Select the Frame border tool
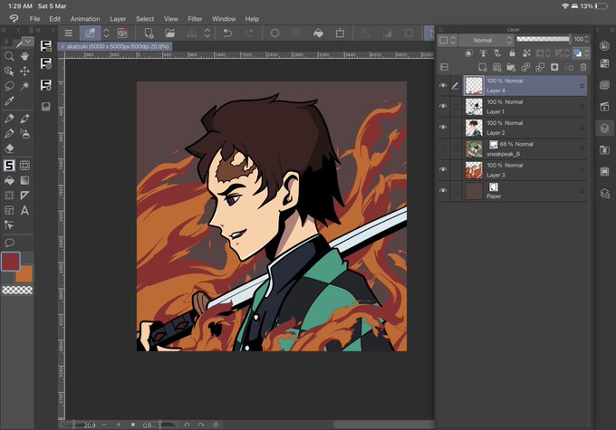 [9, 211]
